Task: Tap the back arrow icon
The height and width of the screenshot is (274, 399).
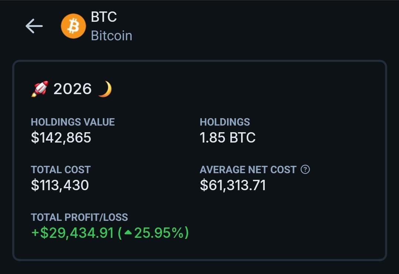Action: [x=34, y=26]
